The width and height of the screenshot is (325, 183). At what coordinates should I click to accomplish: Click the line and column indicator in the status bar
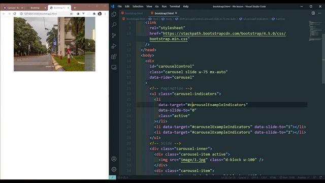coord(228,177)
